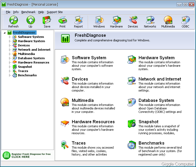Expand the Snapshot tree node
The image size is (196, 167).
pos(10,67)
